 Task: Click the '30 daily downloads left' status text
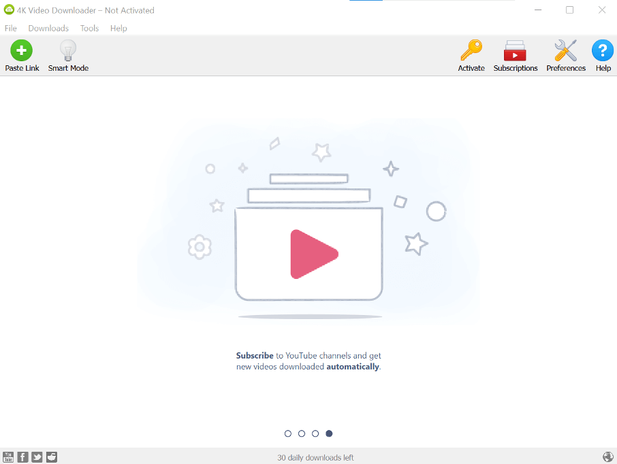coord(315,458)
